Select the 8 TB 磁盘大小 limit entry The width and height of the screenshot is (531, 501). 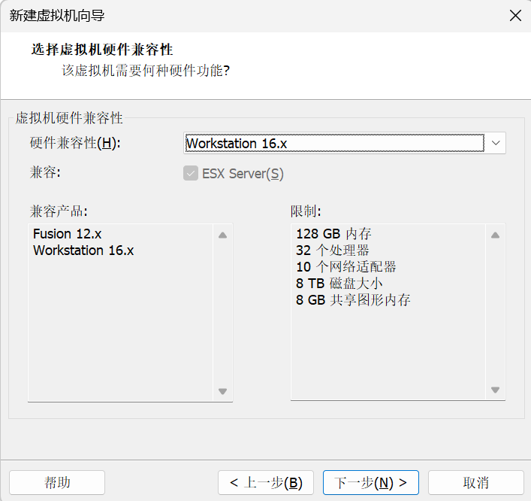coord(339,284)
